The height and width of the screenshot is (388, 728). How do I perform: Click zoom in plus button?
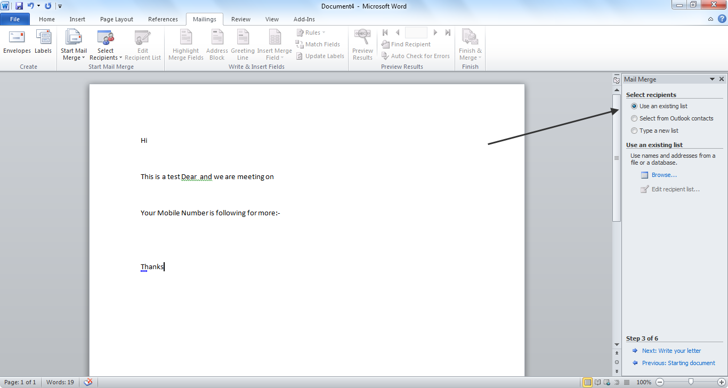pyautogui.click(x=721, y=382)
